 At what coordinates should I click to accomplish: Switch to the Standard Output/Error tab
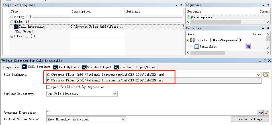(x=135, y=67)
